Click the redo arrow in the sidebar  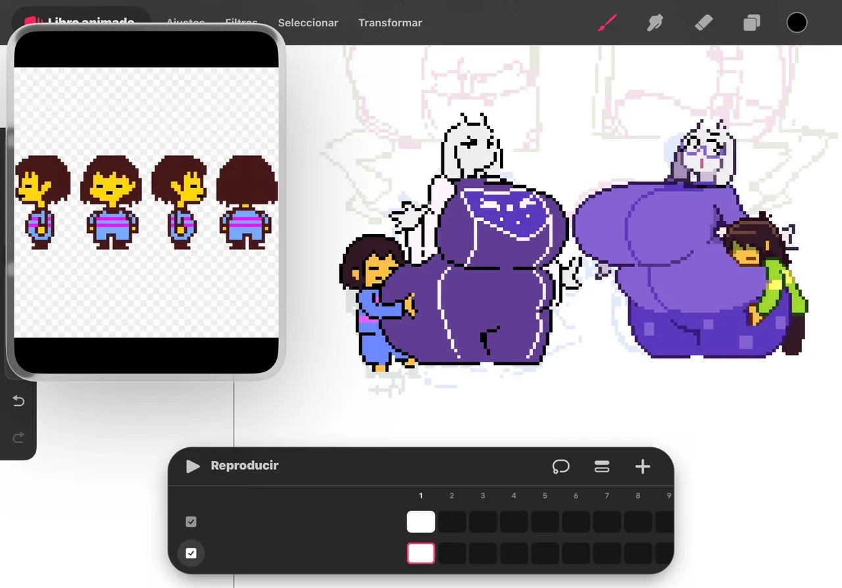(x=18, y=437)
